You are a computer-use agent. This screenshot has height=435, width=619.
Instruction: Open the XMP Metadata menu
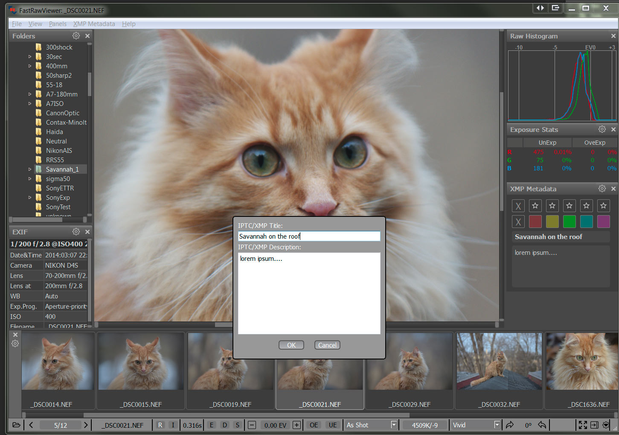point(94,24)
